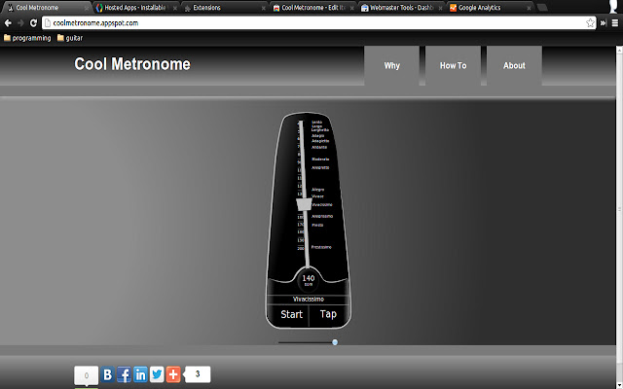Share on Blogger via the B icon

pos(108,374)
